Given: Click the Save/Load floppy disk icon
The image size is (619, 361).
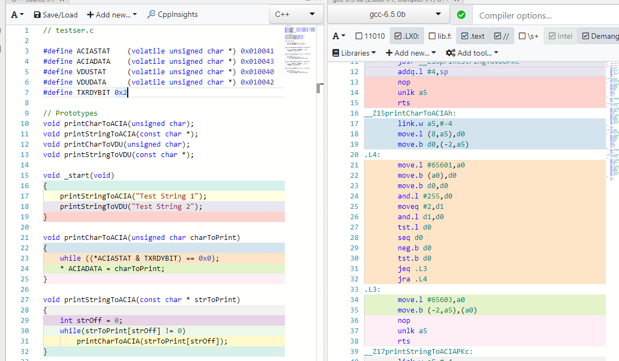Looking at the screenshot, I should pyautogui.click(x=38, y=15).
